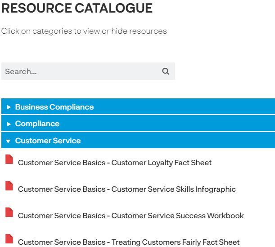Click the red file icon for Customer Loyalty Fact Sheet

pos(9,159)
